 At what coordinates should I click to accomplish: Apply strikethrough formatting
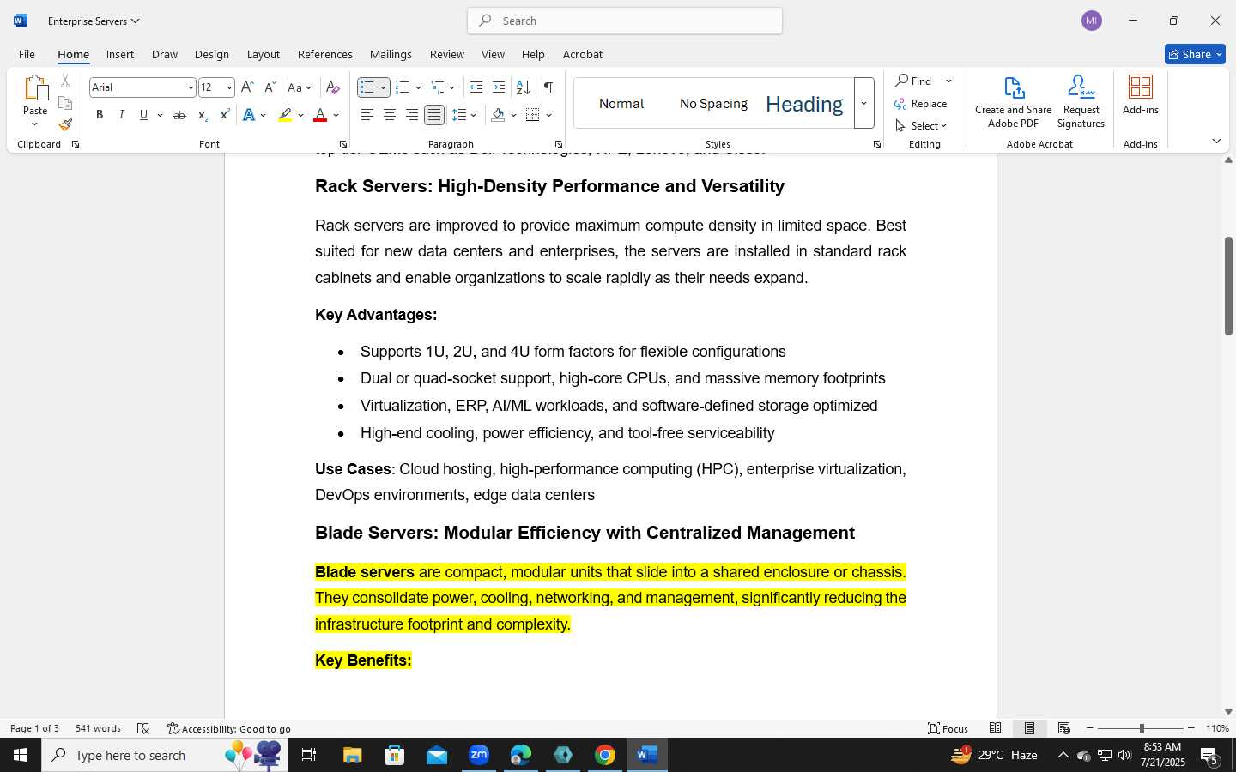click(x=179, y=115)
